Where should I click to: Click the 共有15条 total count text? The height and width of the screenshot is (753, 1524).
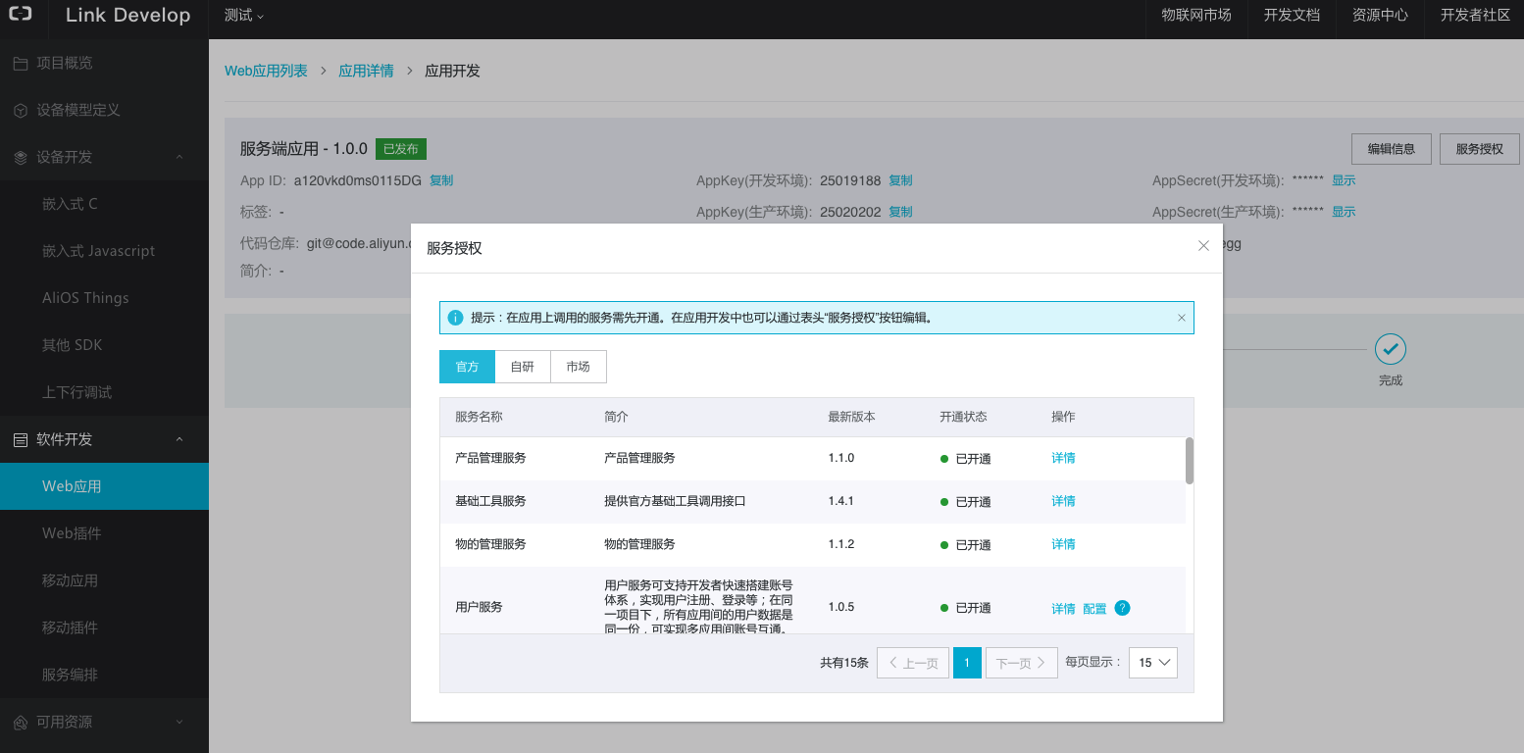844,663
